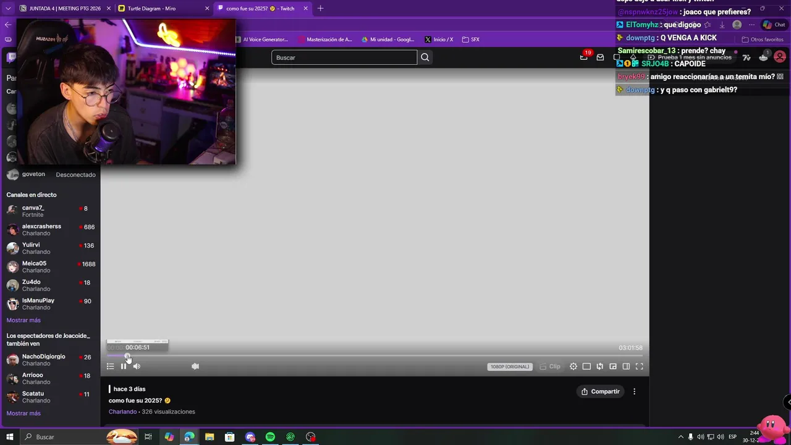Open Masterización de A... bookmark

coord(325,40)
